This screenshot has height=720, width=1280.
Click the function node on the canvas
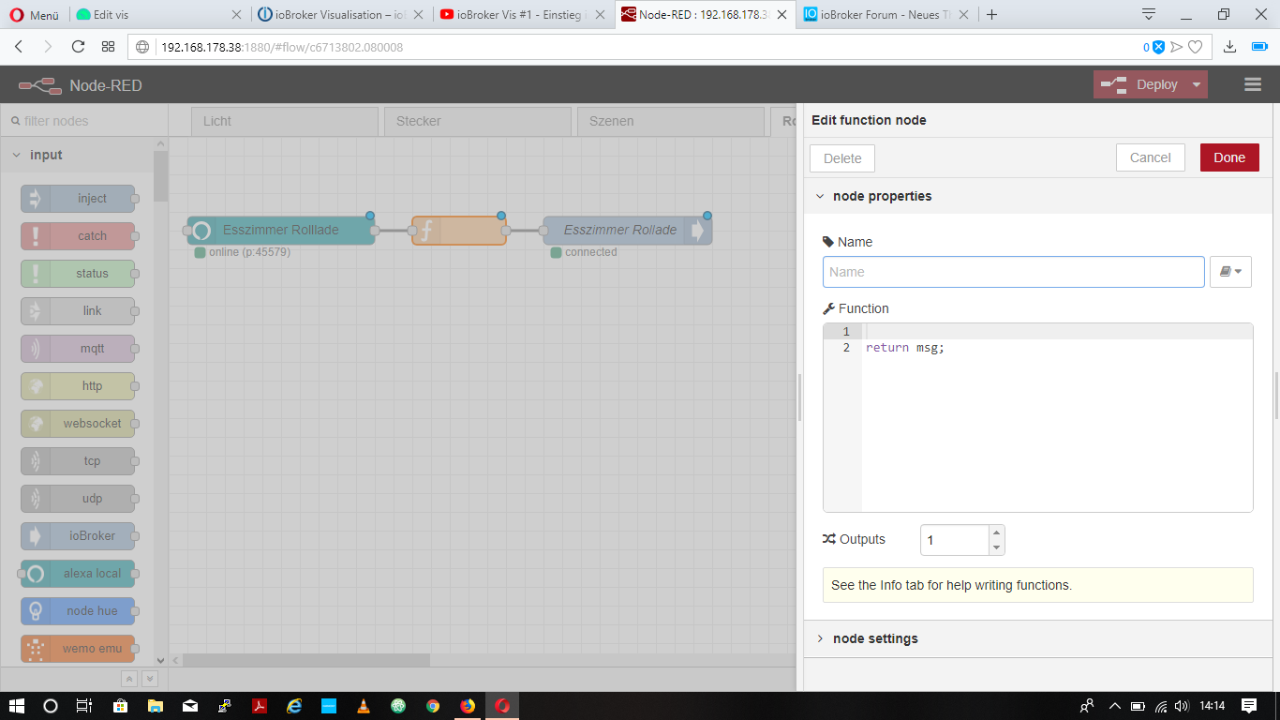tap(459, 230)
